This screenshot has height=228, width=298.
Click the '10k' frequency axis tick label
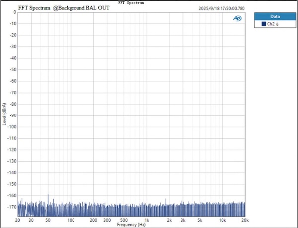(223, 220)
